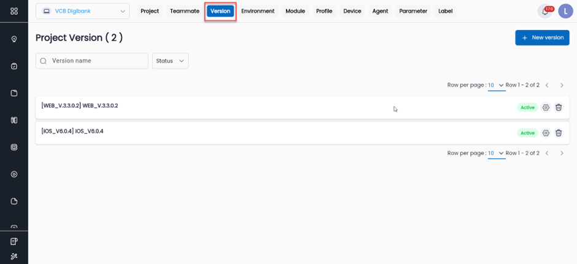Image resolution: width=577 pixels, height=264 pixels.
Task: Open settings gear for IOS_V6.0.4 version
Action: click(x=546, y=133)
